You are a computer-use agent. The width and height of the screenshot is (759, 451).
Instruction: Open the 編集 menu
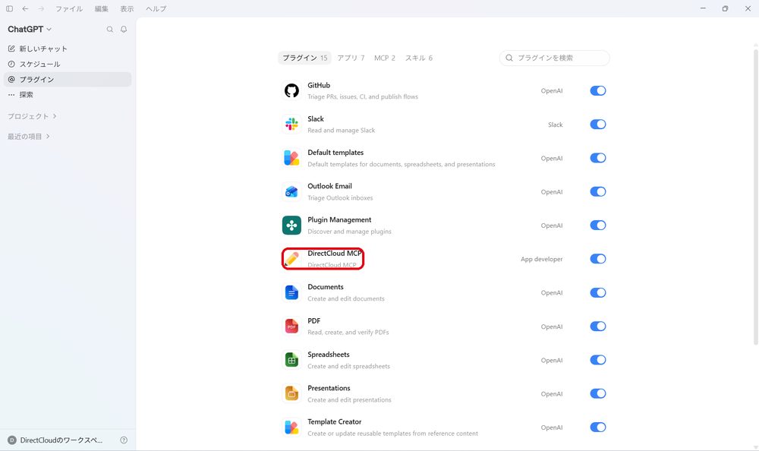[101, 8]
